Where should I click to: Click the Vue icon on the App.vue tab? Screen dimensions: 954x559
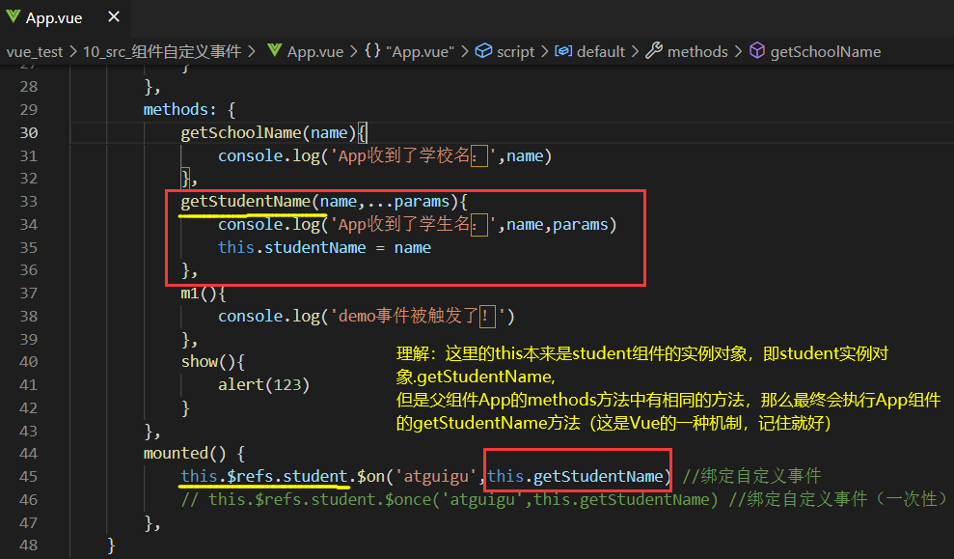[x=13, y=17]
